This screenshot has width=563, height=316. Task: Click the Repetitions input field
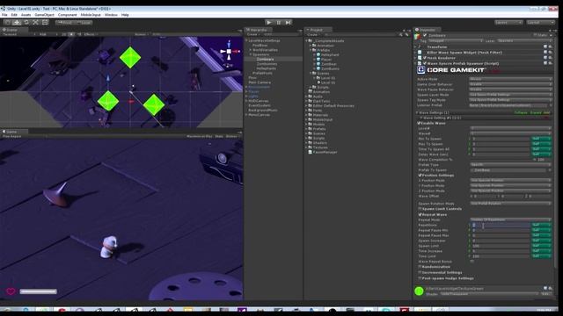click(x=501, y=225)
